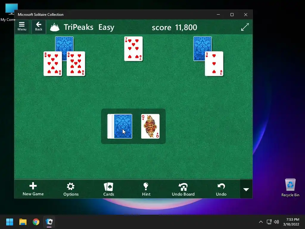Viewport: 305px width, 229px height.
Task: Click the TriPeaks mountain logo icon
Action: coord(55,27)
